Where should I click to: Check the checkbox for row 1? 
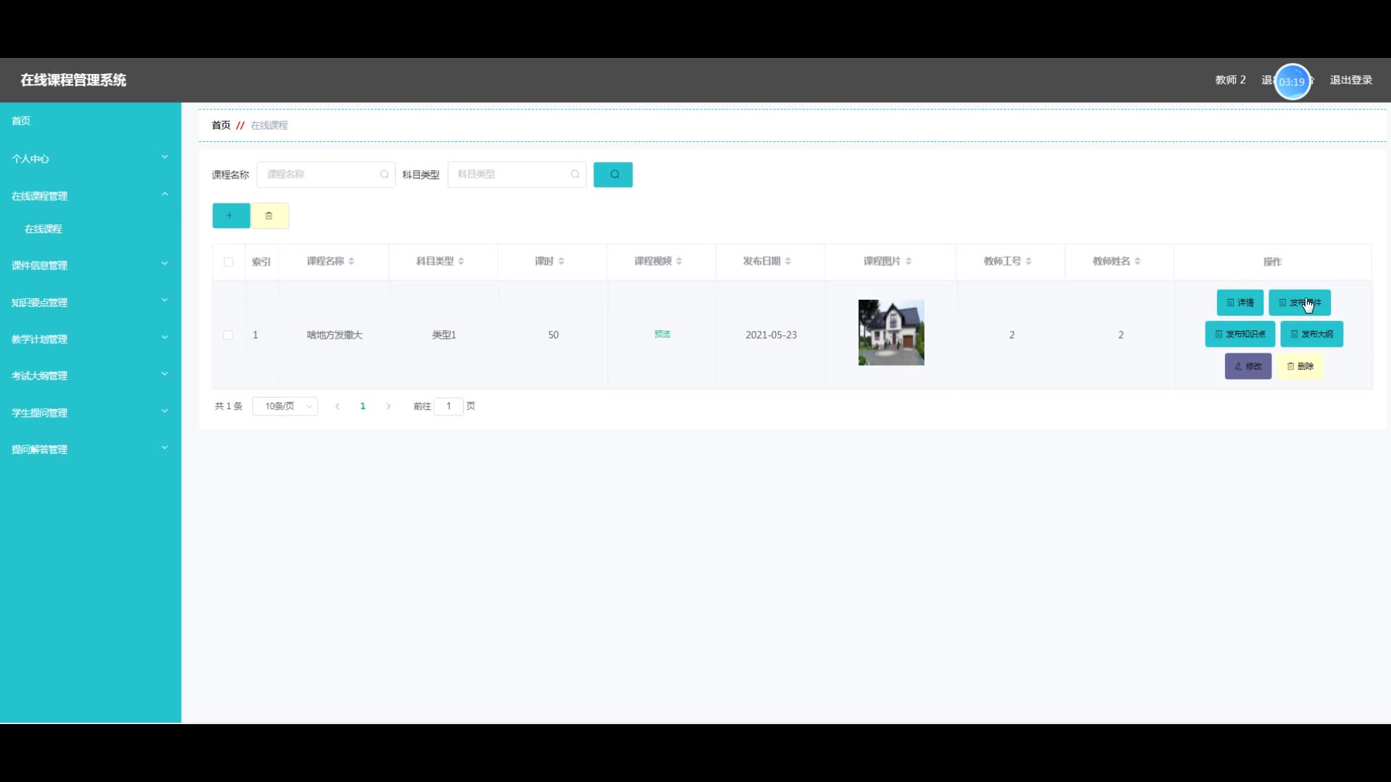coord(228,335)
